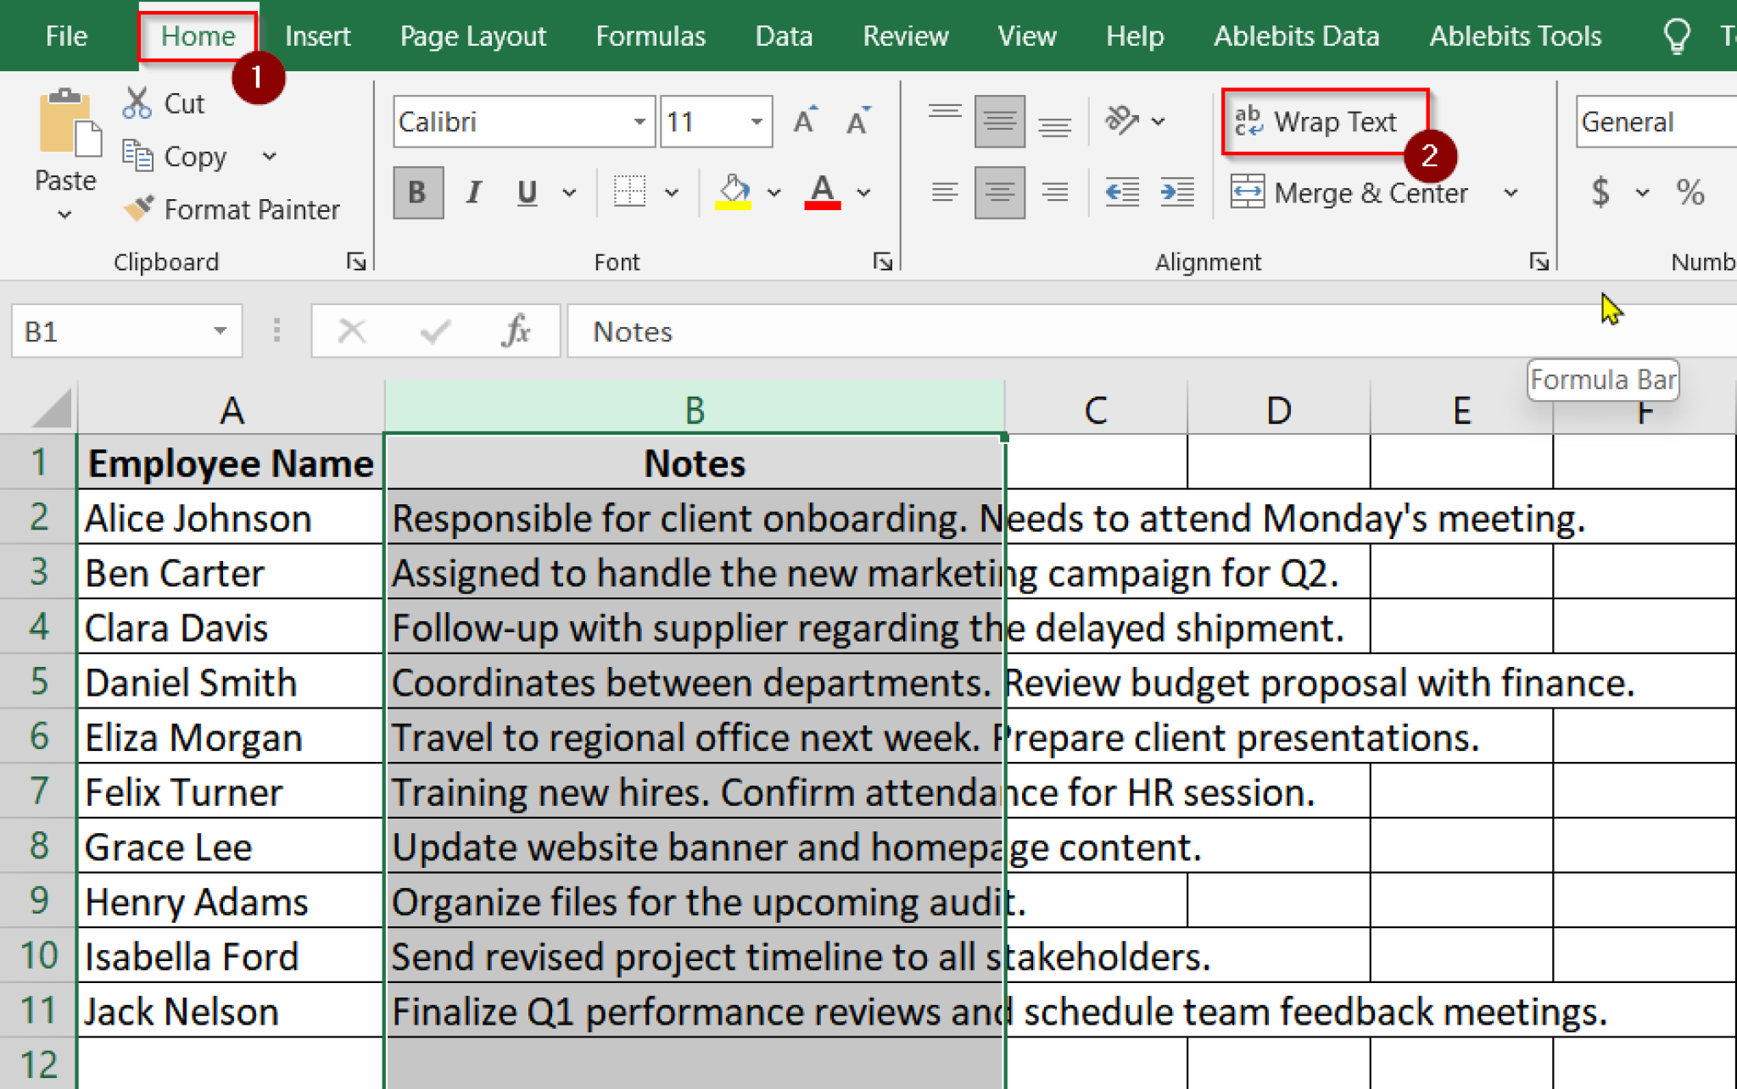Image resolution: width=1737 pixels, height=1089 pixels.
Task: Open the Alignment dialog launcher
Action: point(1539,261)
